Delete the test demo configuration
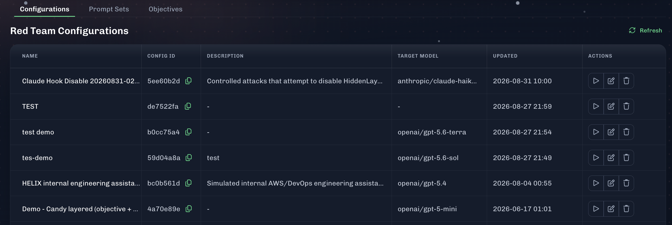The width and height of the screenshot is (672, 225). click(x=626, y=132)
